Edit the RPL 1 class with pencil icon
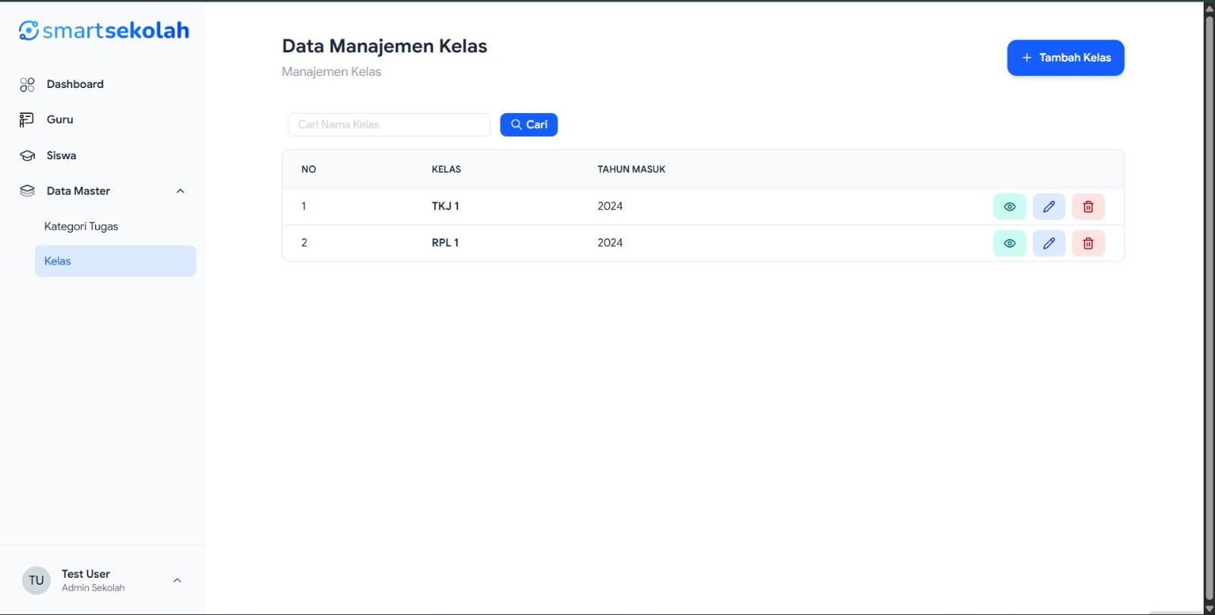 pos(1049,243)
